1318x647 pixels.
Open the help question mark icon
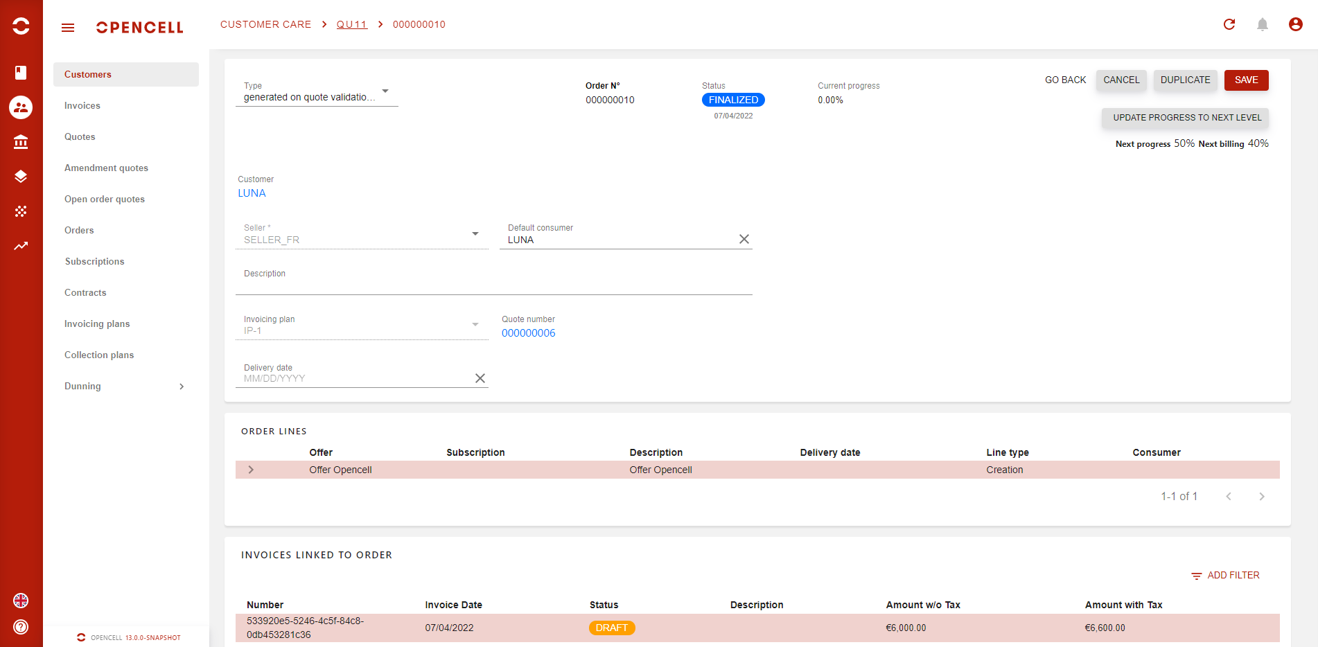pyautogui.click(x=21, y=627)
